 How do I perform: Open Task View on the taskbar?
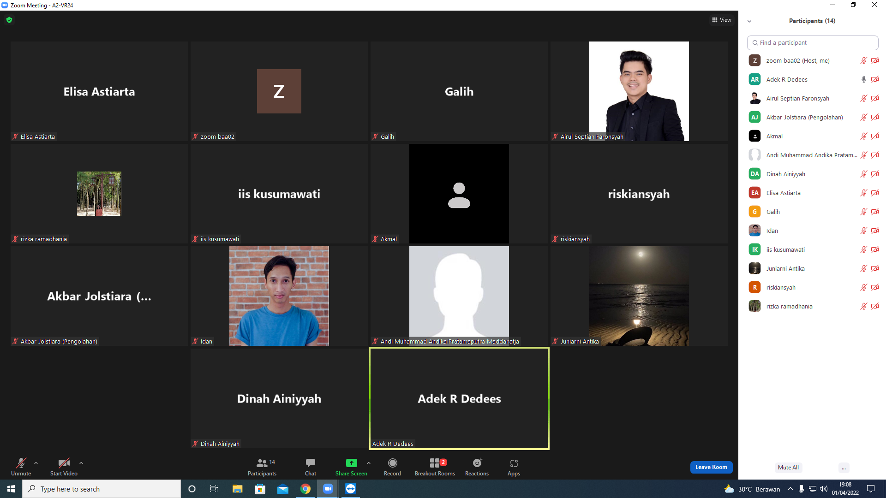214,489
